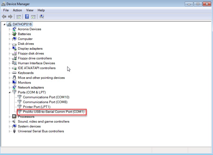Open the File menu
This screenshot has height=155, width=213.
point(6,10)
